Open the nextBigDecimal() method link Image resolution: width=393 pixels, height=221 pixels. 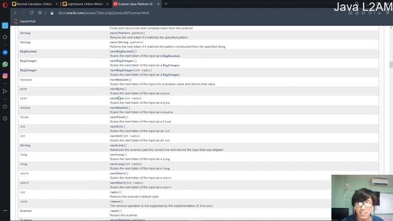click(123, 52)
